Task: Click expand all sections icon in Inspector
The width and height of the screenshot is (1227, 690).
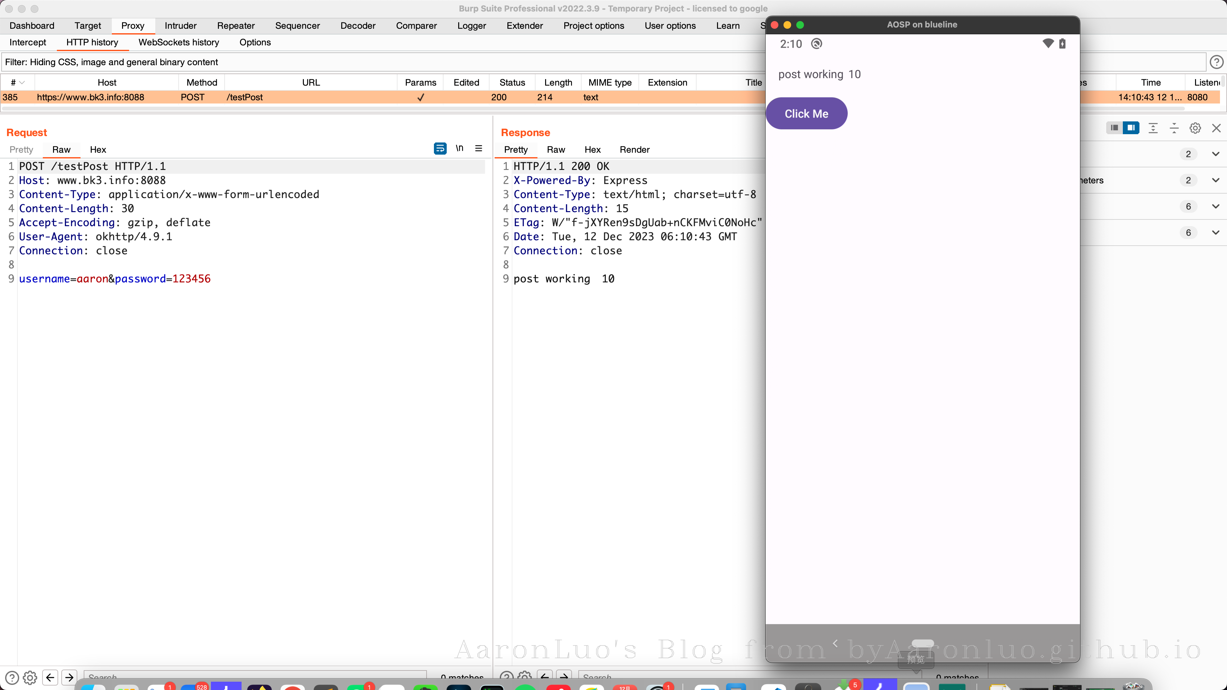Action: (x=1153, y=128)
